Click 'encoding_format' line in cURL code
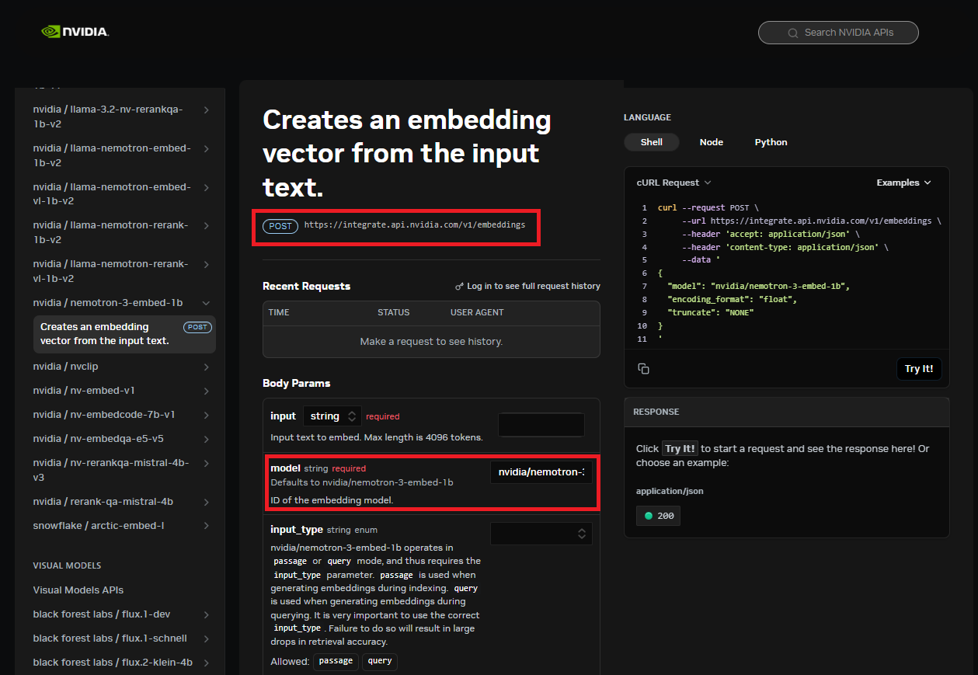The image size is (978, 675). [732, 299]
